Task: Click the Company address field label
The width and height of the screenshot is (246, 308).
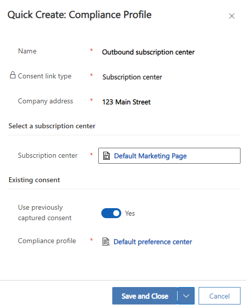Action: click(x=45, y=101)
